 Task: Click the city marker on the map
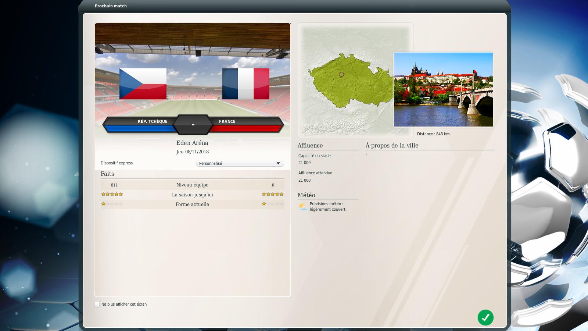click(341, 74)
